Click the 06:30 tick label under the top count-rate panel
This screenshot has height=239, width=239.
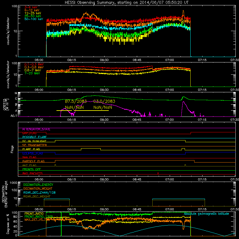(x=104, y=60)
